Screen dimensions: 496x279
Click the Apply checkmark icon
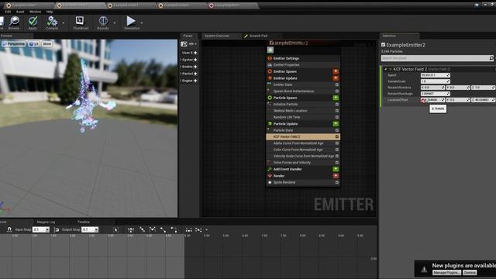pos(33,22)
